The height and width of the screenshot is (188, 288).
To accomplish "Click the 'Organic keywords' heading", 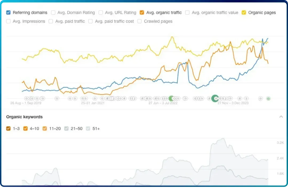I will [25, 117].
